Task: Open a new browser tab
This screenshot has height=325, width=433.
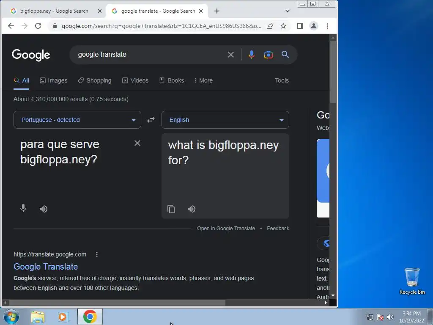Action: tap(217, 11)
